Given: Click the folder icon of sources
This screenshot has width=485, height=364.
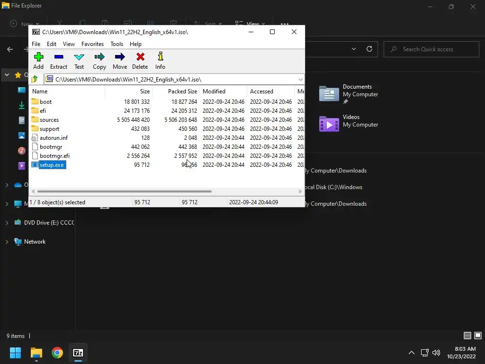Looking at the screenshot, I should [x=35, y=119].
